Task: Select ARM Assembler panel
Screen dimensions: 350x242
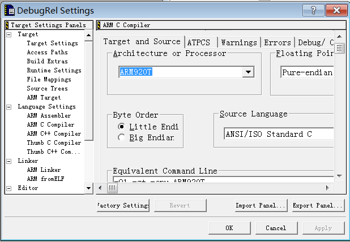Action: click(49, 115)
